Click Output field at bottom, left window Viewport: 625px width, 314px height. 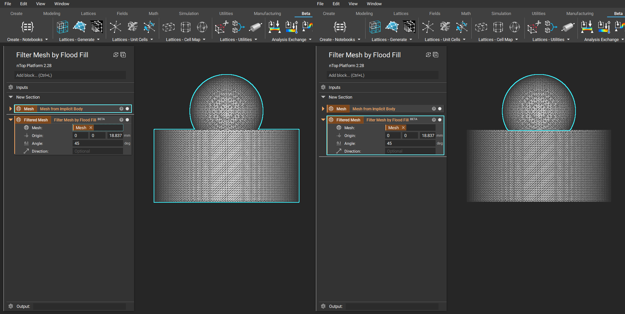point(79,307)
